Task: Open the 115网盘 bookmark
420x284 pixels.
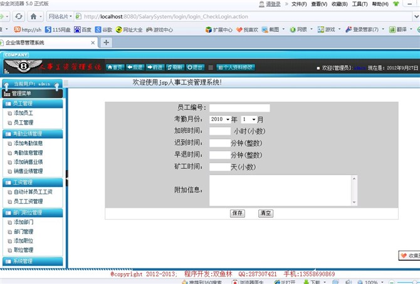Action: point(58,29)
